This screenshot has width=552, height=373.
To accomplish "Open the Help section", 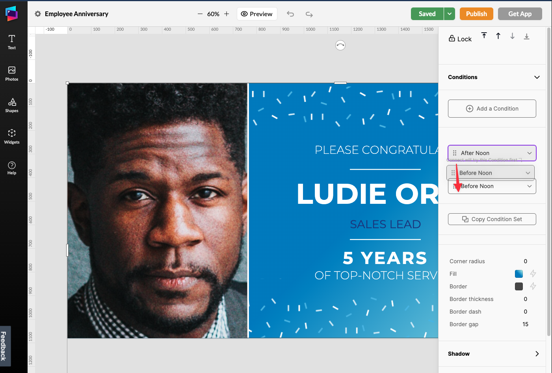I will click(12, 168).
